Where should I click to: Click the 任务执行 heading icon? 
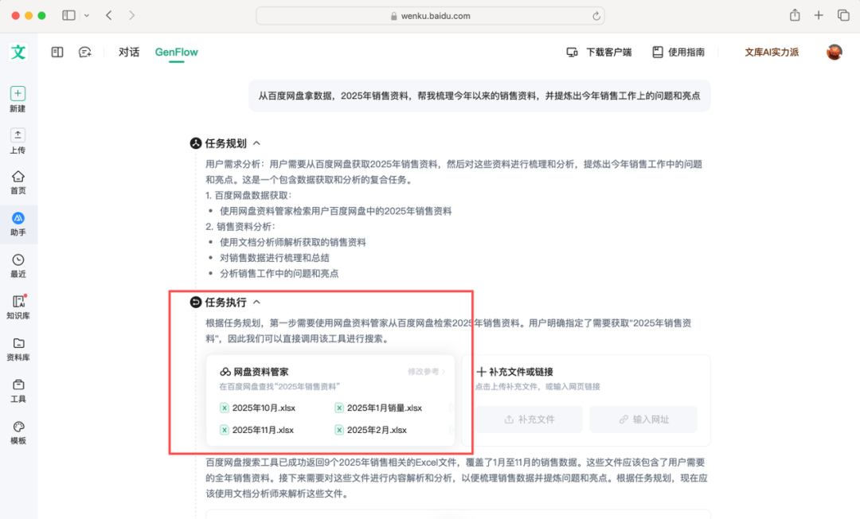(x=196, y=302)
